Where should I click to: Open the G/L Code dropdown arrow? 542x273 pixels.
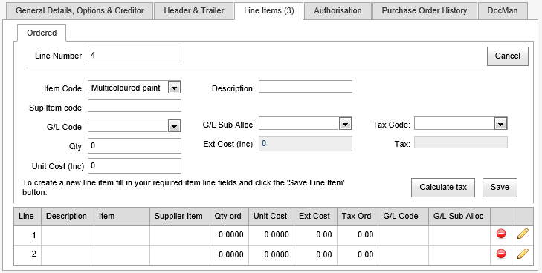pos(174,126)
